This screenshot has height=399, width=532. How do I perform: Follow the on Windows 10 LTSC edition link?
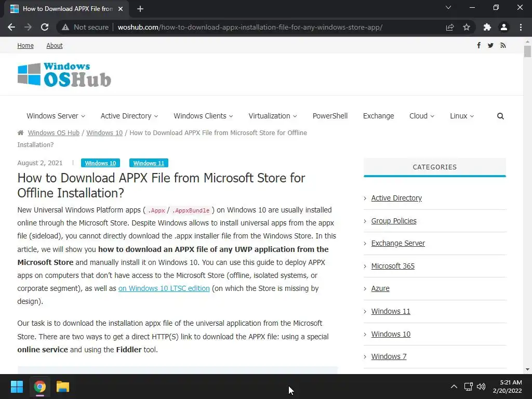164,288
